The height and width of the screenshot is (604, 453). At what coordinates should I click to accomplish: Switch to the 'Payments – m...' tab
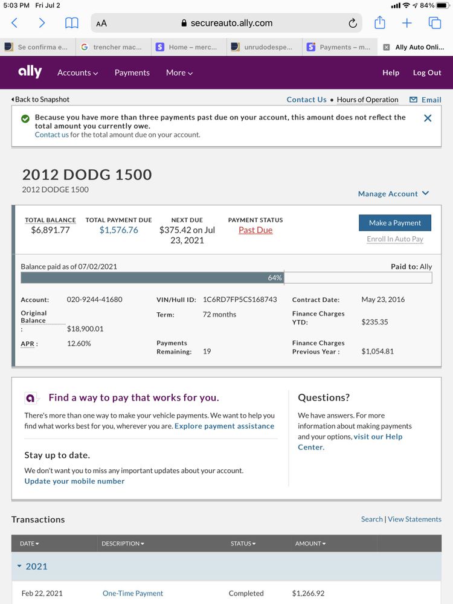(339, 47)
